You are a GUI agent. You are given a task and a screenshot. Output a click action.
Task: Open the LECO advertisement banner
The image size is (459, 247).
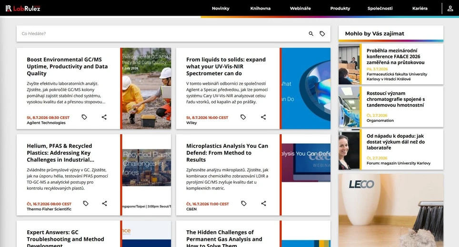coord(391,210)
